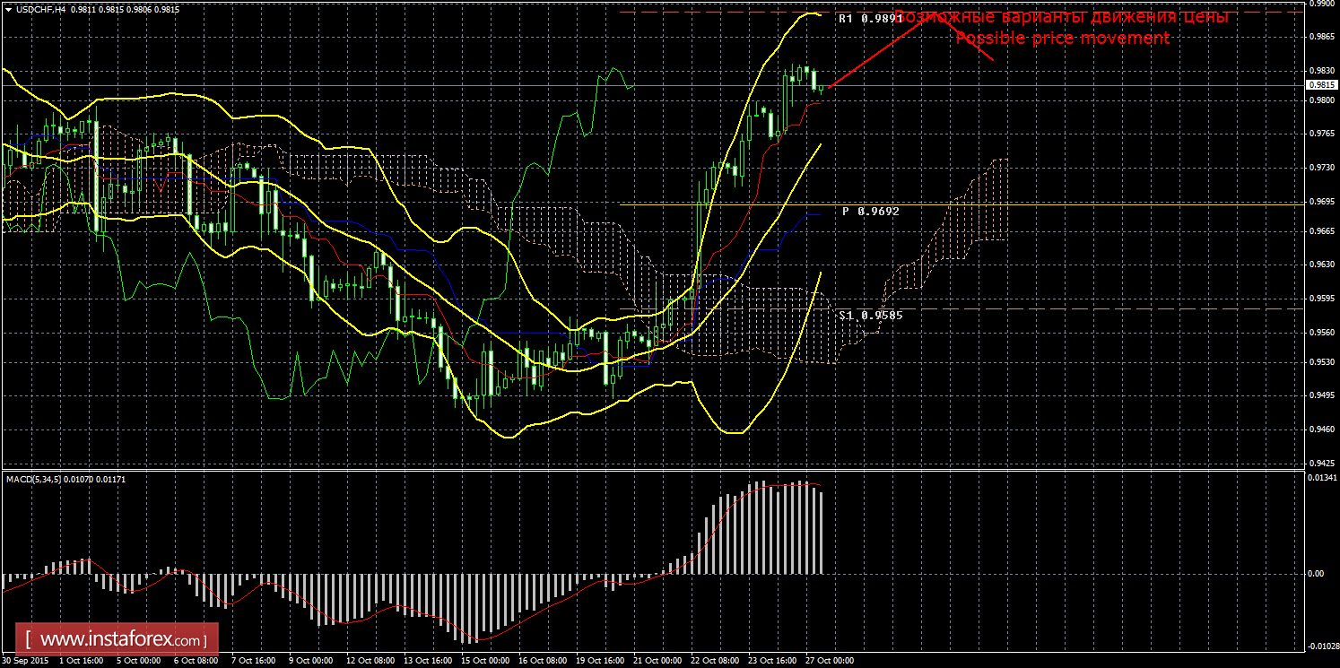The image size is (1340, 668).
Task: Click the S1 0.9585 support label
Action: pos(870,316)
